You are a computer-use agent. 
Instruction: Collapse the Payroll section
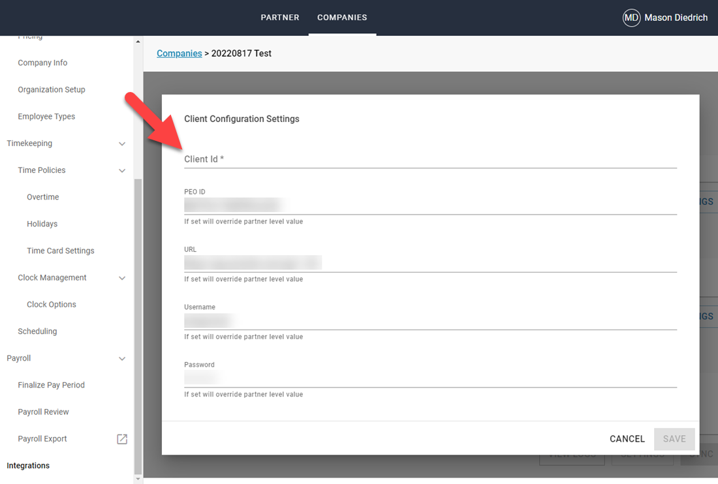coord(121,358)
